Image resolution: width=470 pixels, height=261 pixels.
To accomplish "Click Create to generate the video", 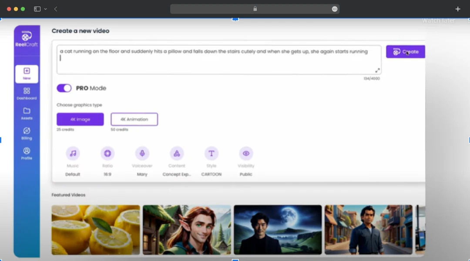I will click(x=405, y=51).
